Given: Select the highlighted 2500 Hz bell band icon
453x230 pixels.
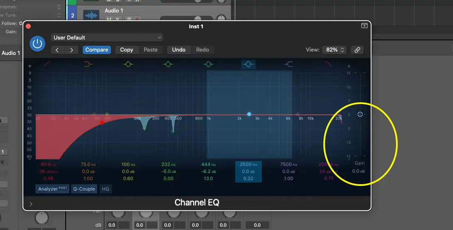Looking at the screenshot, I should point(248,64).
